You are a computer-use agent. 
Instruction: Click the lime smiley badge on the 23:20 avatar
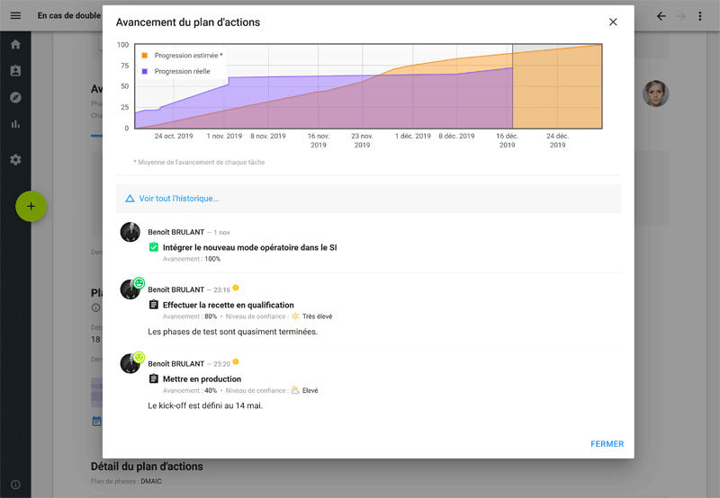139,357
